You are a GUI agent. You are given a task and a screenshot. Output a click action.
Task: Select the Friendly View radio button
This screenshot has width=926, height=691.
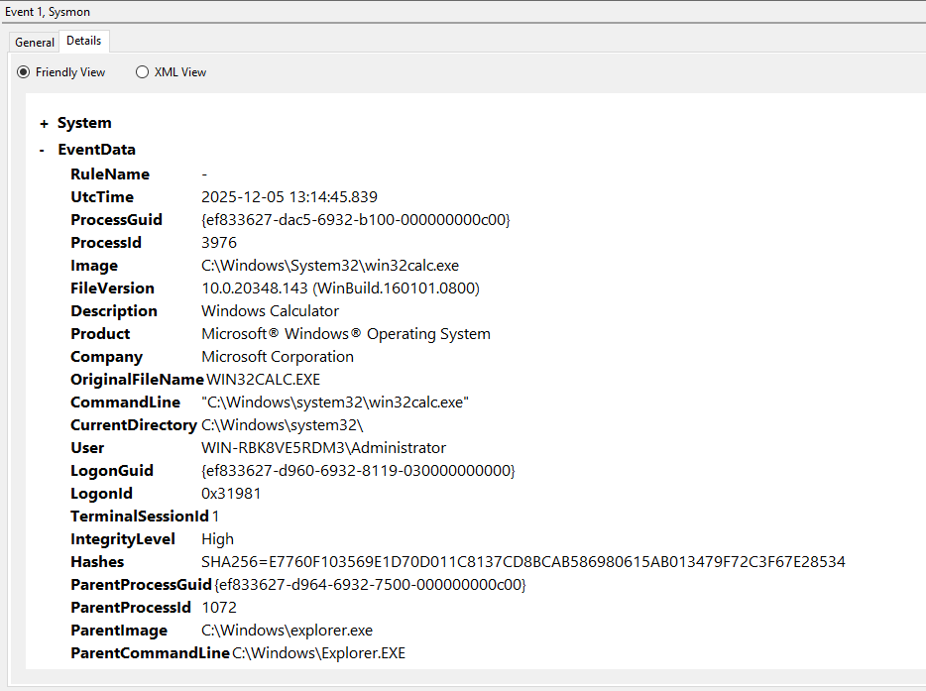[24, 72]
